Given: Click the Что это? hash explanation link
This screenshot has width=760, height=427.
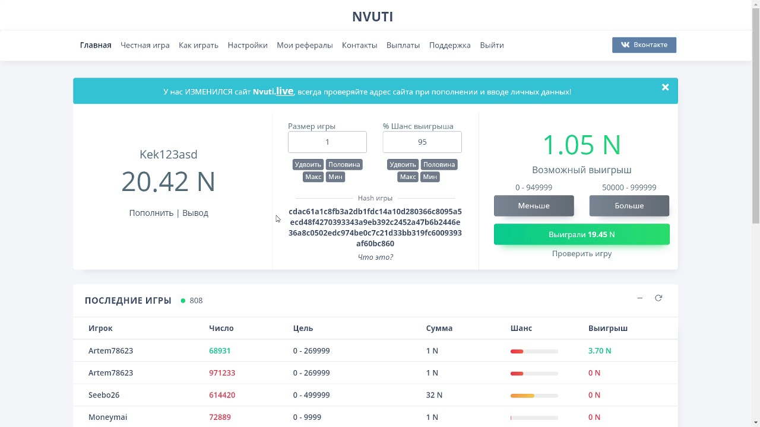Looking at the screenshot, I should point(375,257).
